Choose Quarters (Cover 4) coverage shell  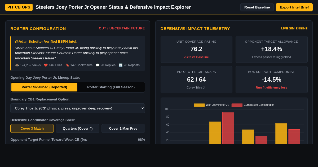(78, 128)
